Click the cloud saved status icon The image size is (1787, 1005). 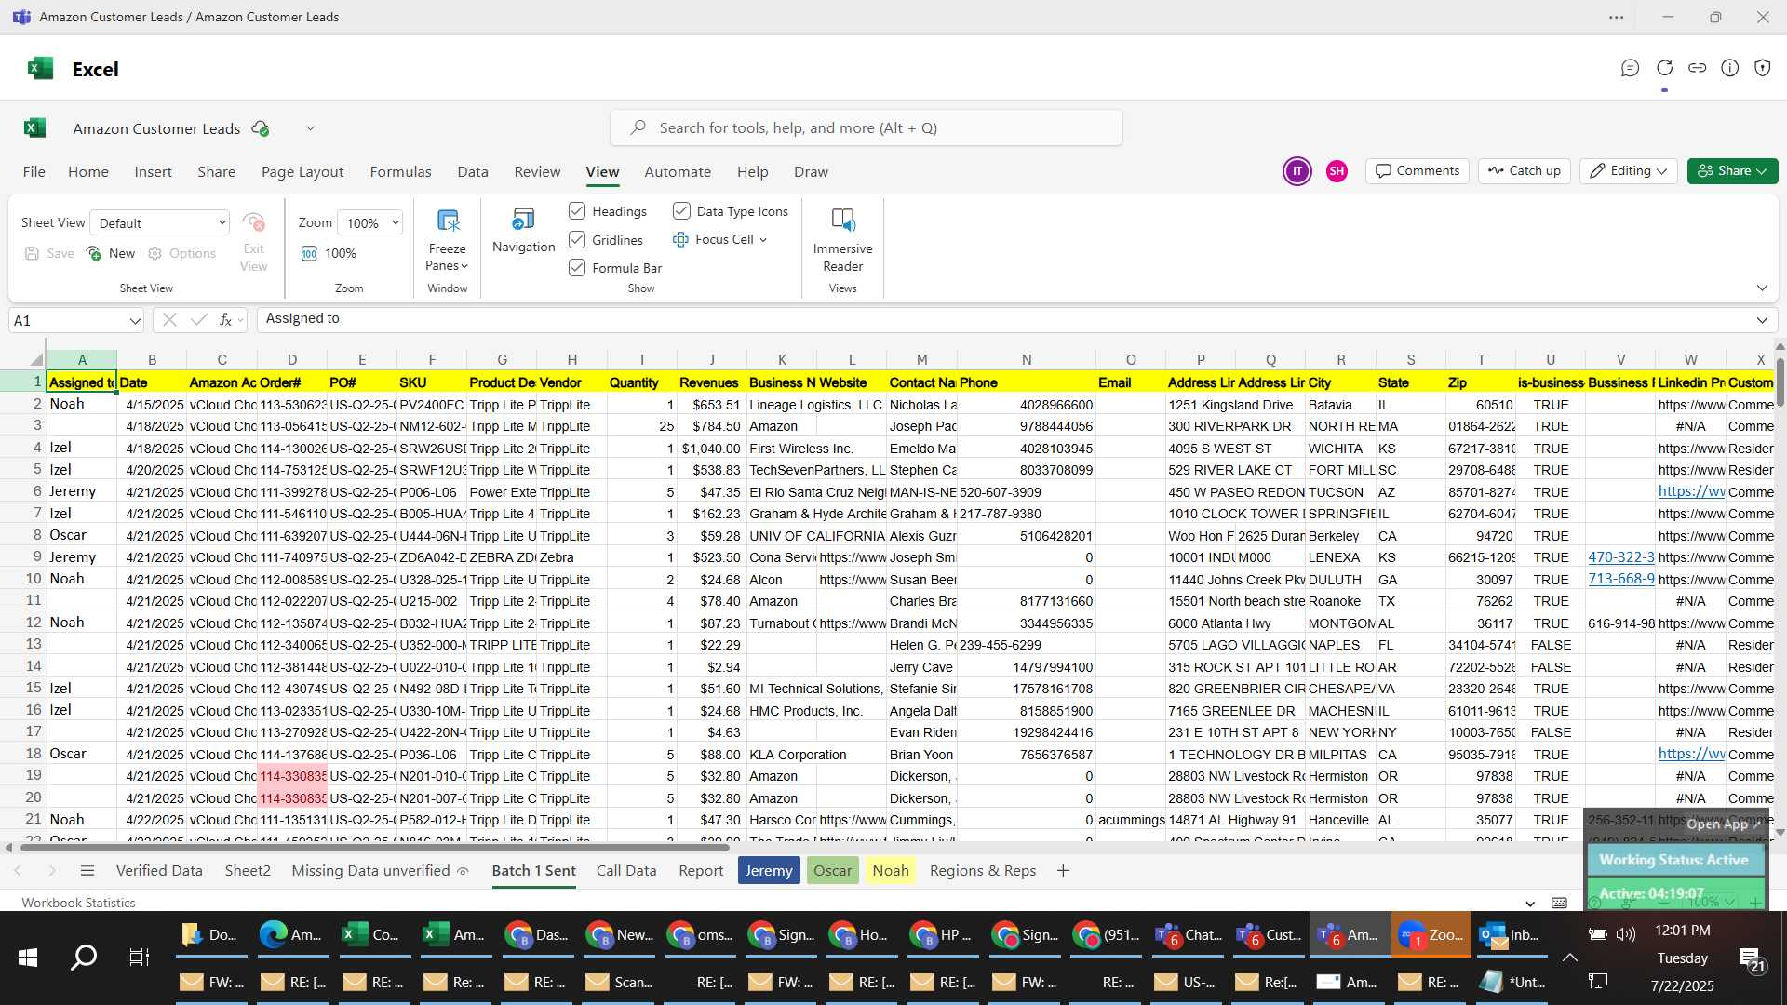tap(261, 128)
